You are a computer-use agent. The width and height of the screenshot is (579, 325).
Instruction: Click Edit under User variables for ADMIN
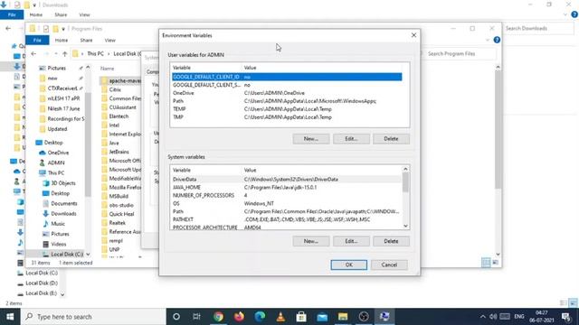click(x=351, y=139)
